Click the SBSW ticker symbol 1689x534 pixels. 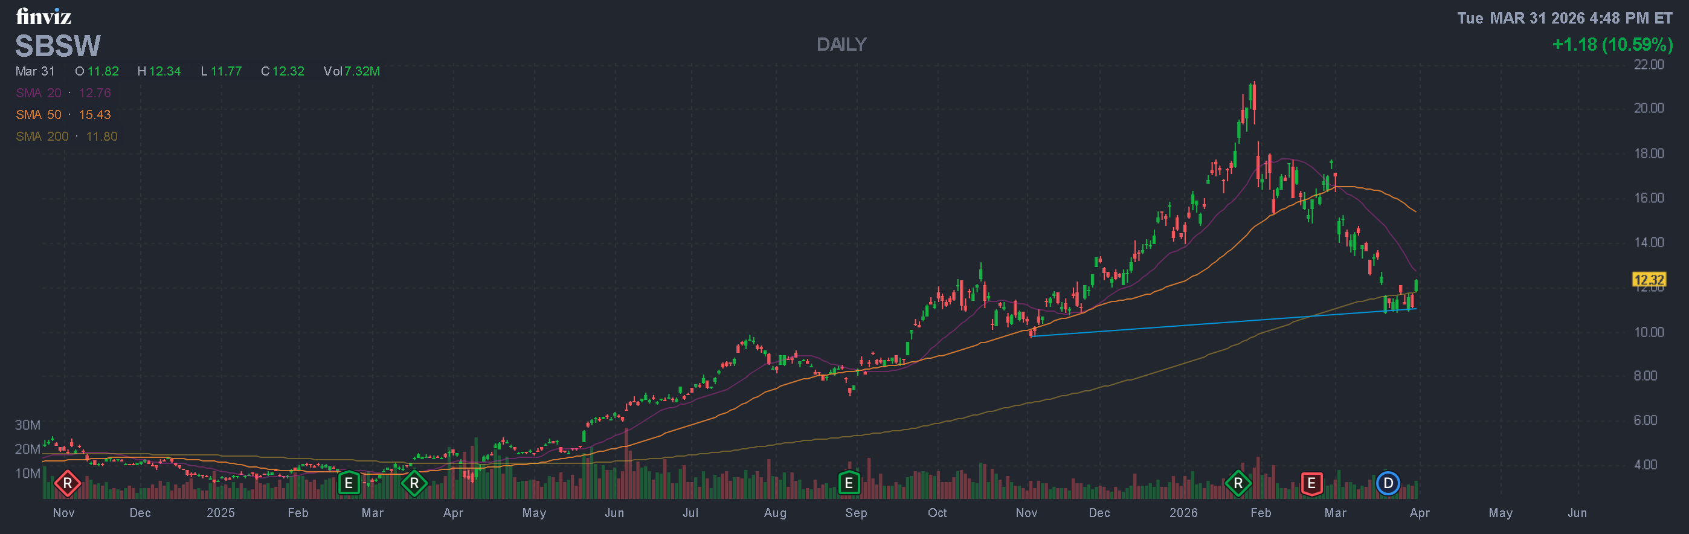[x=58, y=46]
